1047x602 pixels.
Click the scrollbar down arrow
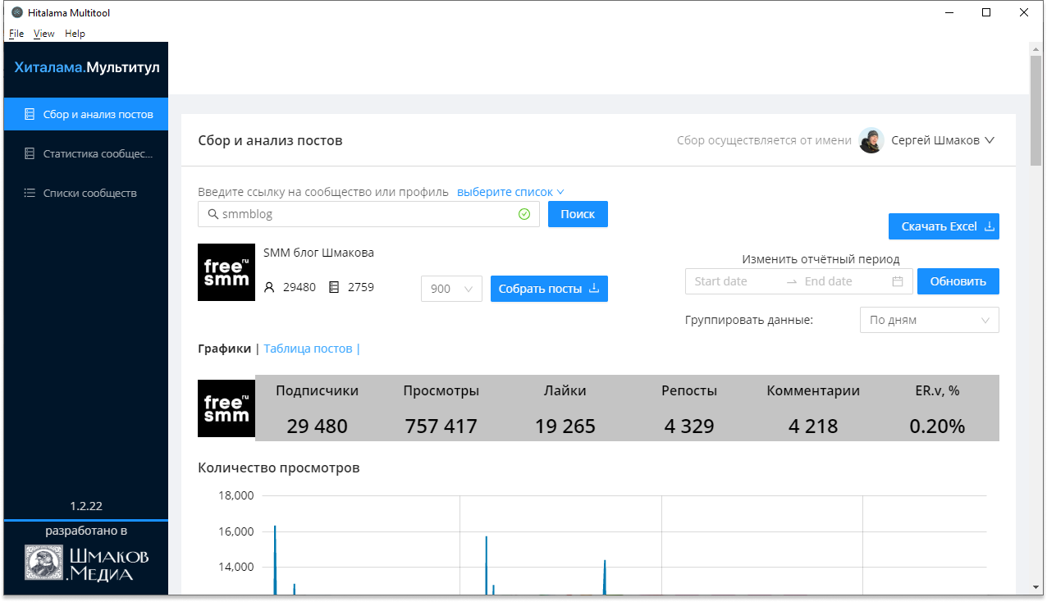[x=1036, y=589]
